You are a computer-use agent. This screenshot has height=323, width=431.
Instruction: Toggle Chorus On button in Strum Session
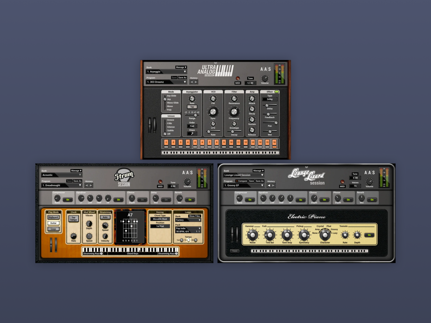tap(142, 200)
